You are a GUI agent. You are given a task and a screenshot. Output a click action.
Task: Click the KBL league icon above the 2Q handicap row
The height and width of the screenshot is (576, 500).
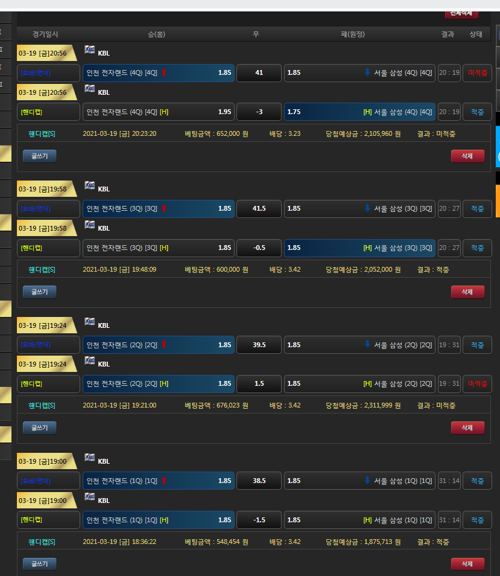coord(90,362)
